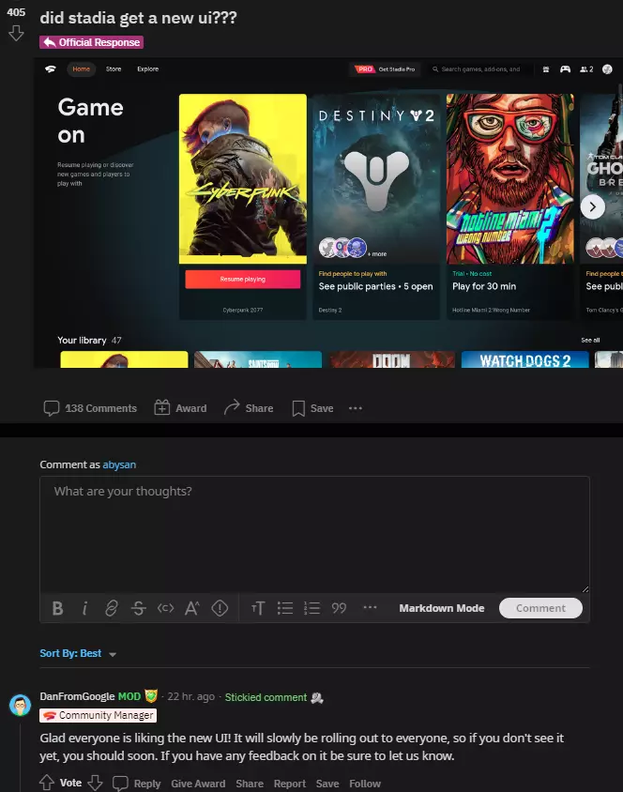This screenshot has width=623, height=792.
Task: Toggle Italic formatting in the comment editor
Action: coord(84,608)
